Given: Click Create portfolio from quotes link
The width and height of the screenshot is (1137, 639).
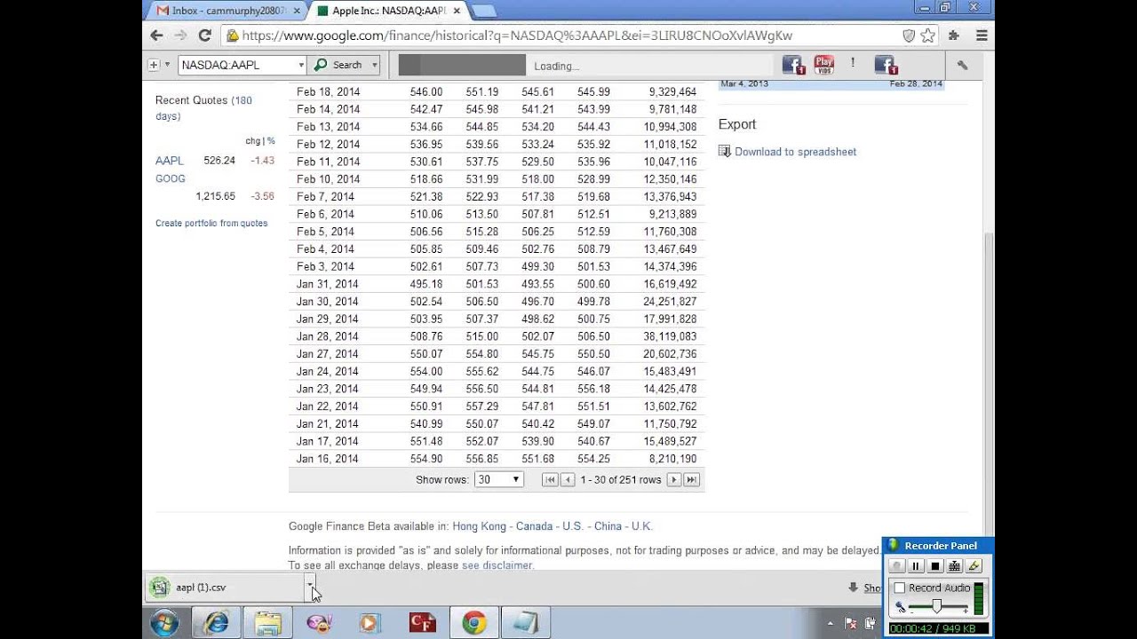Looking at the screenshot, I should click(211, 223).
